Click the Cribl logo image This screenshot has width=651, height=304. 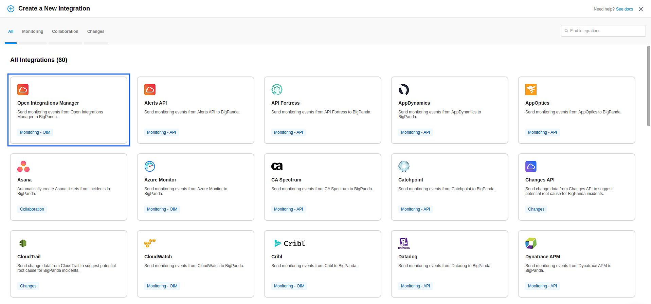point(289,243)
